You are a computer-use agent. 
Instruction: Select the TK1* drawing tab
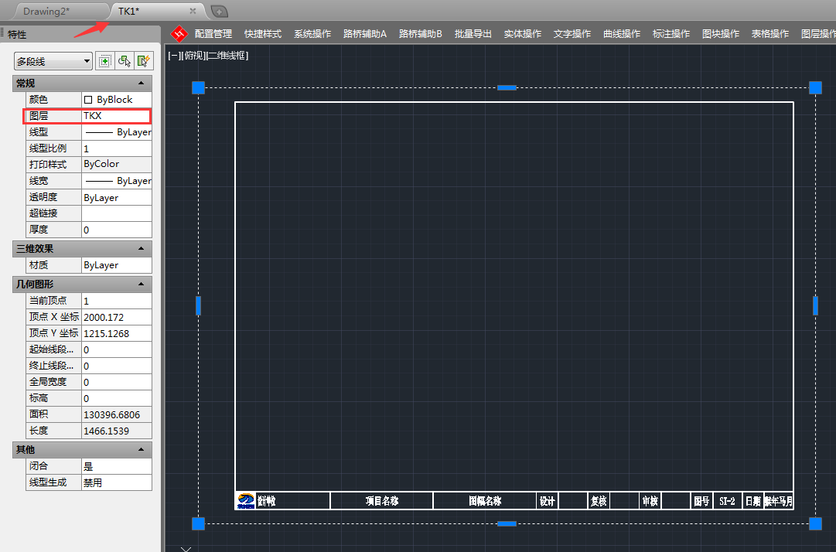tap(128, 11)
